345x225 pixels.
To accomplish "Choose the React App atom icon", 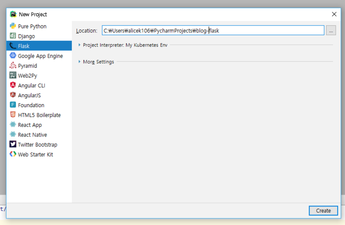I will pyautogui.click(x=13, y=125).
